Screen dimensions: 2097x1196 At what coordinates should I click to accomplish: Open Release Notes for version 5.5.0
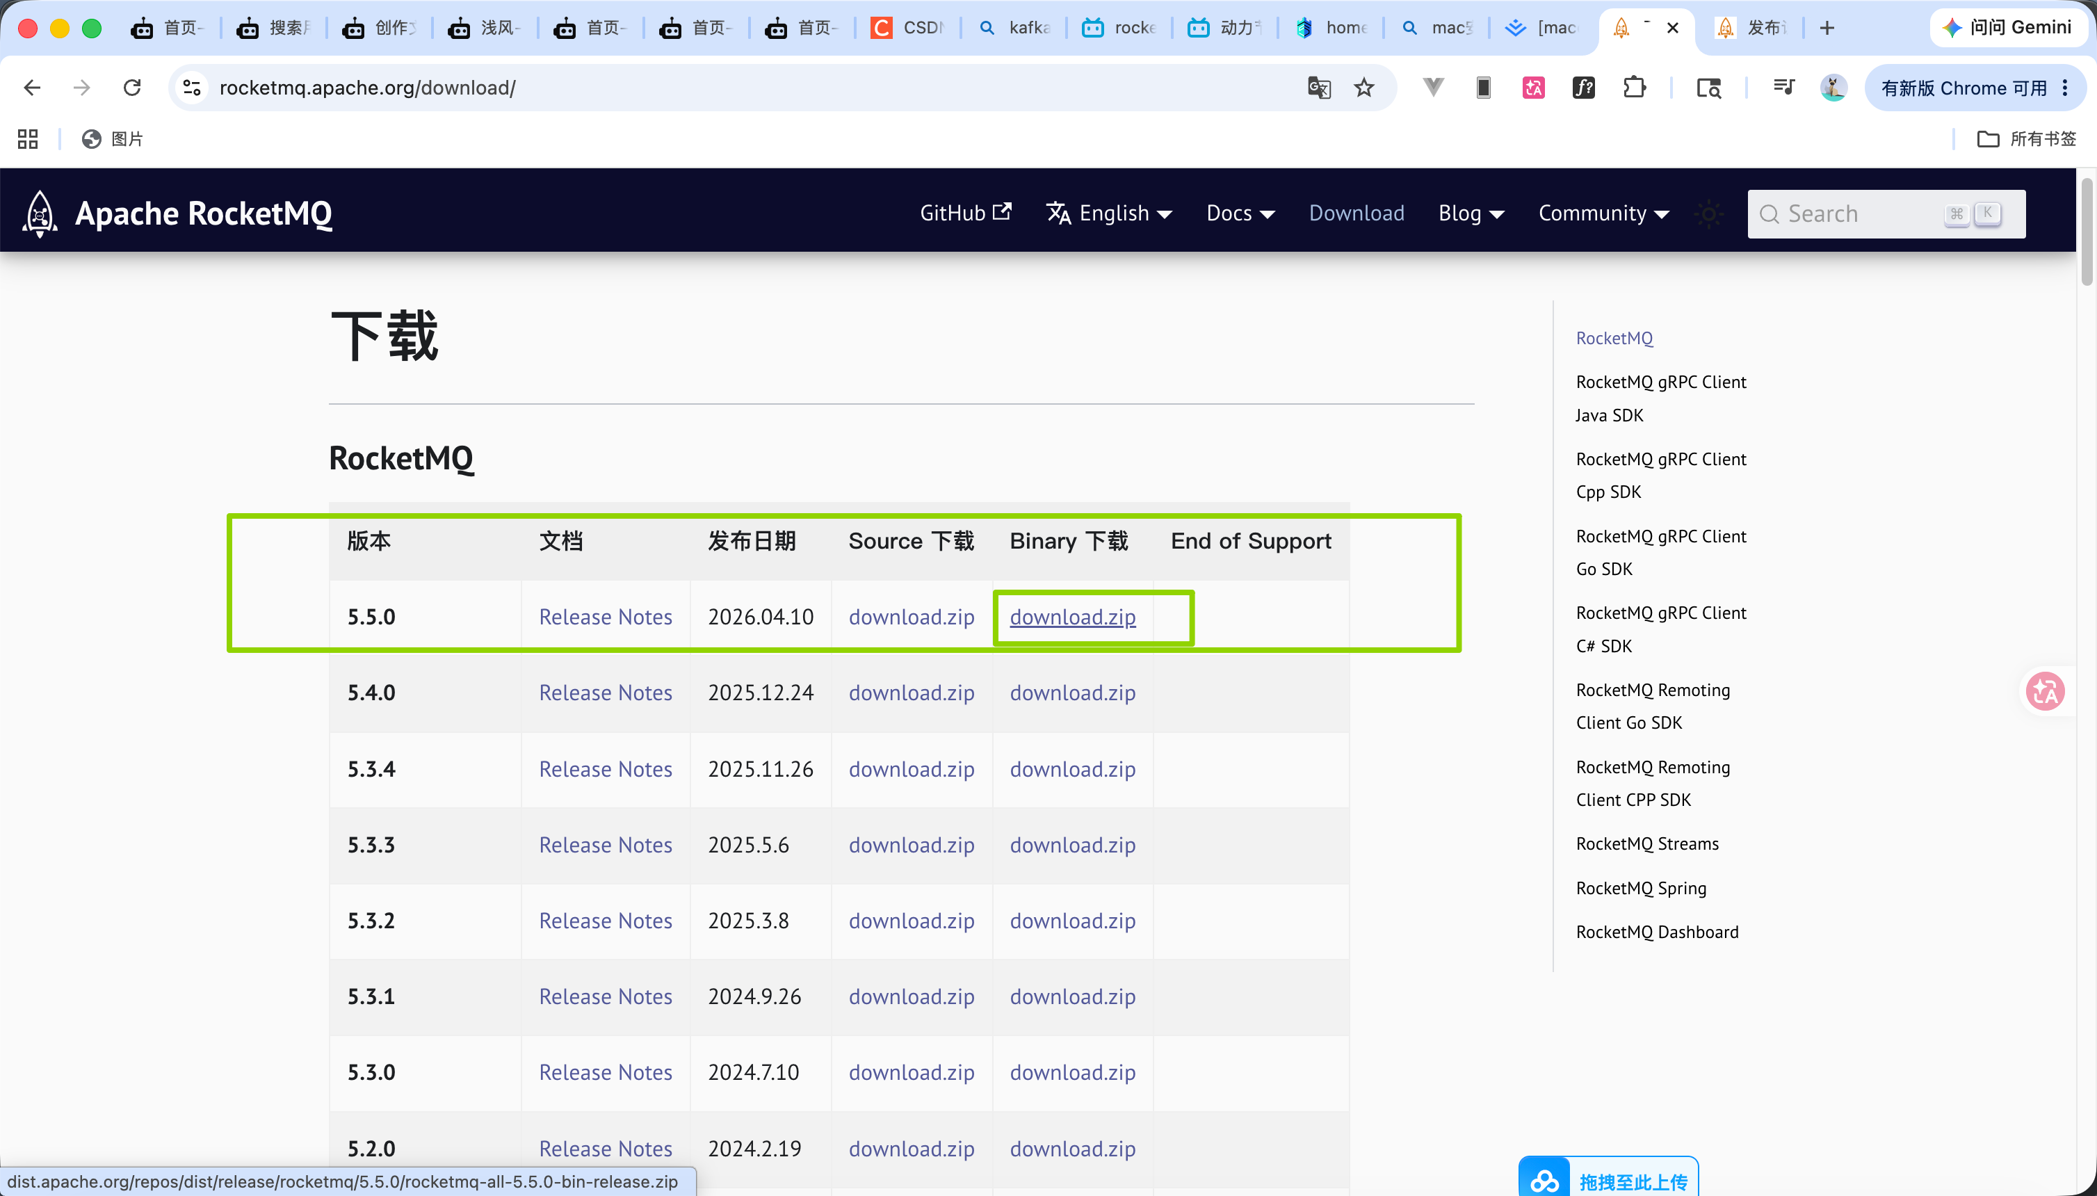(606, 617)
